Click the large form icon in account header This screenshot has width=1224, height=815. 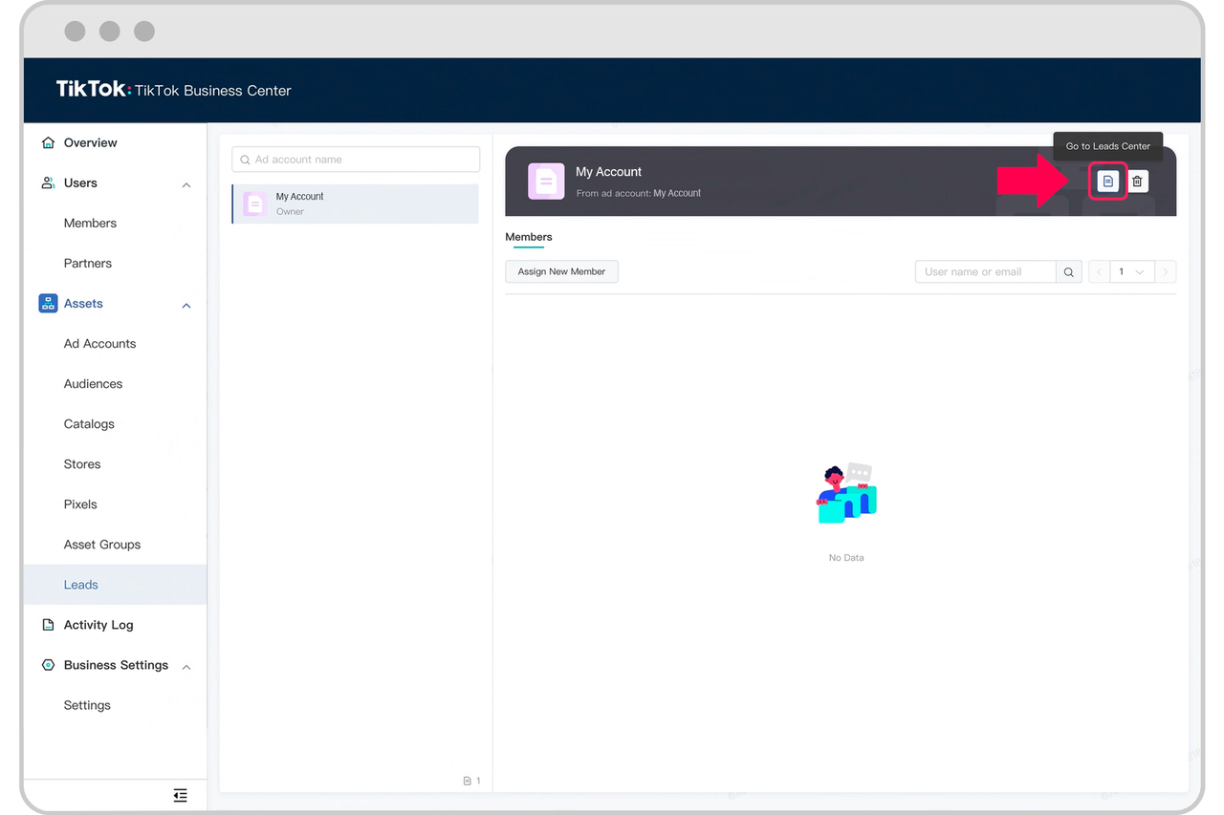[x=546, y=182]
